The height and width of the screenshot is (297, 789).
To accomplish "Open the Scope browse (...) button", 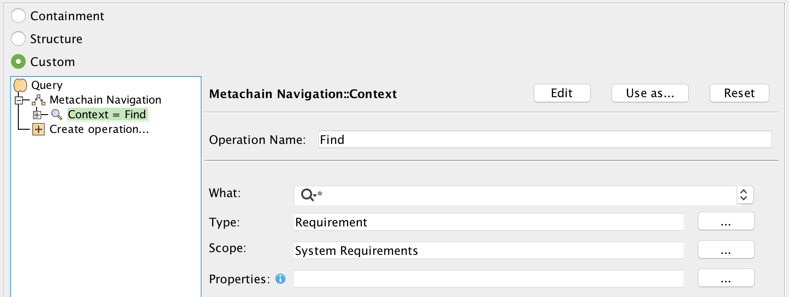I will [x=726, y=250].
